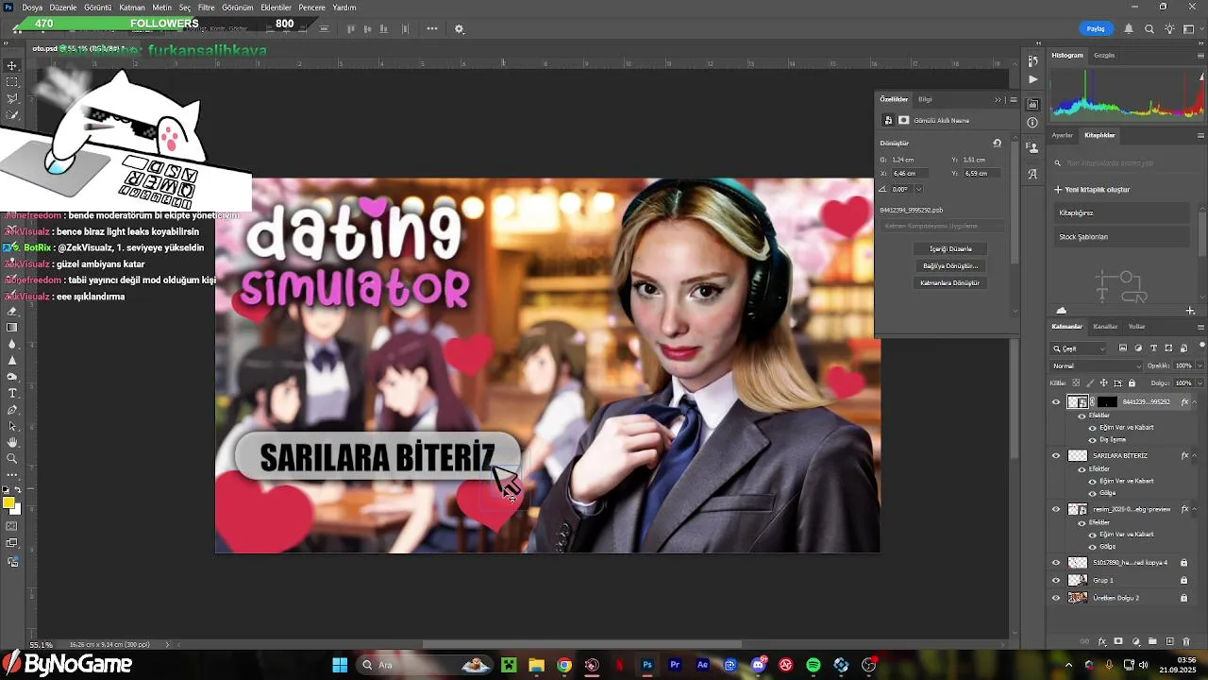Switch to the Ayarlar tab
This screenshot has width=1208, height=680.
pyautogui.click(x=1063, y=135)
